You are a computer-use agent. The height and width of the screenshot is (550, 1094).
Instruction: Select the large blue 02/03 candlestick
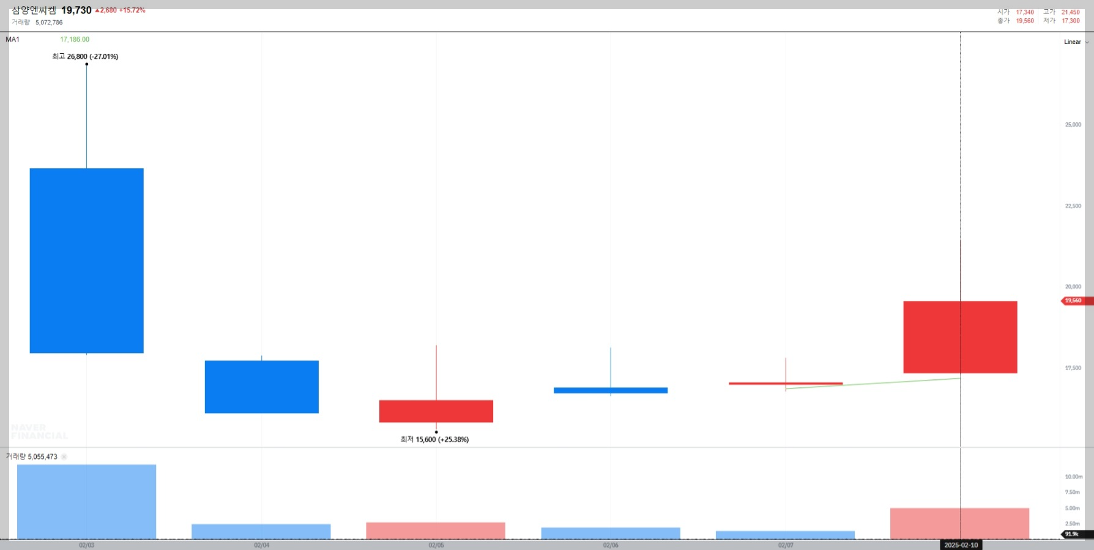click(x=87, y=261)
